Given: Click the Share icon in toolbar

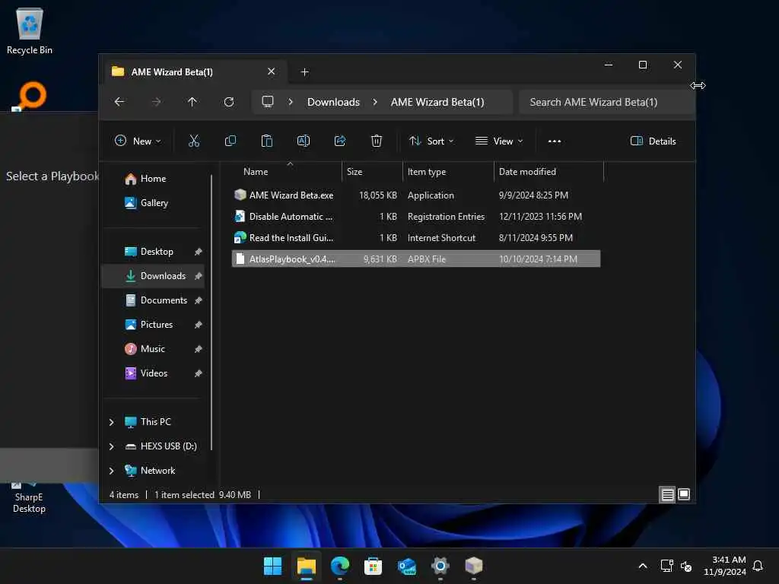Looking at the screenshot, I should [340, 141].
